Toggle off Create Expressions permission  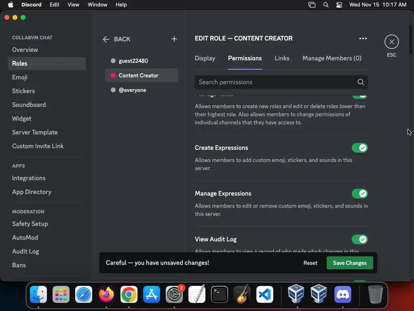tap(359, 148)
